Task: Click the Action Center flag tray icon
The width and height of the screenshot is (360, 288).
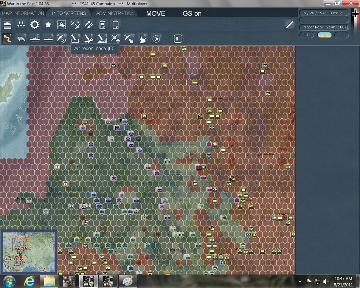Action: [309, 281]
